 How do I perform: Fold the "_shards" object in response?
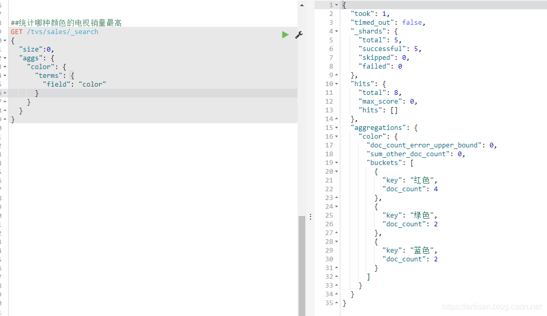tap(337, 31)
